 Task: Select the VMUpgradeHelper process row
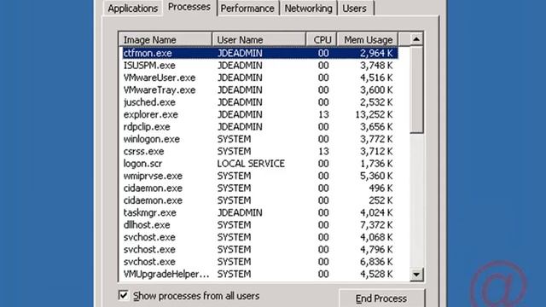(259, 274)
